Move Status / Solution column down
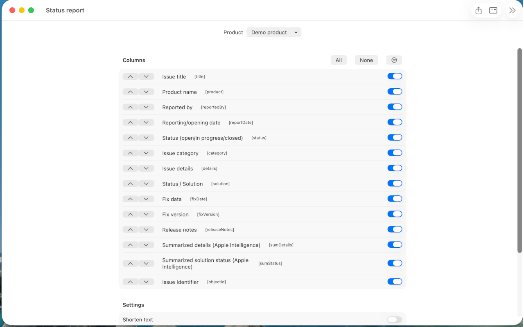This screenshot has width=524, height=327. [x=146, y=184]
